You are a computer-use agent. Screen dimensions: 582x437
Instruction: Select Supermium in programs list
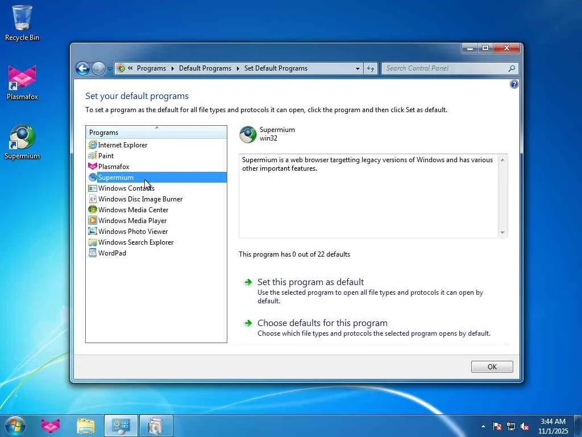tap(156, 178)
